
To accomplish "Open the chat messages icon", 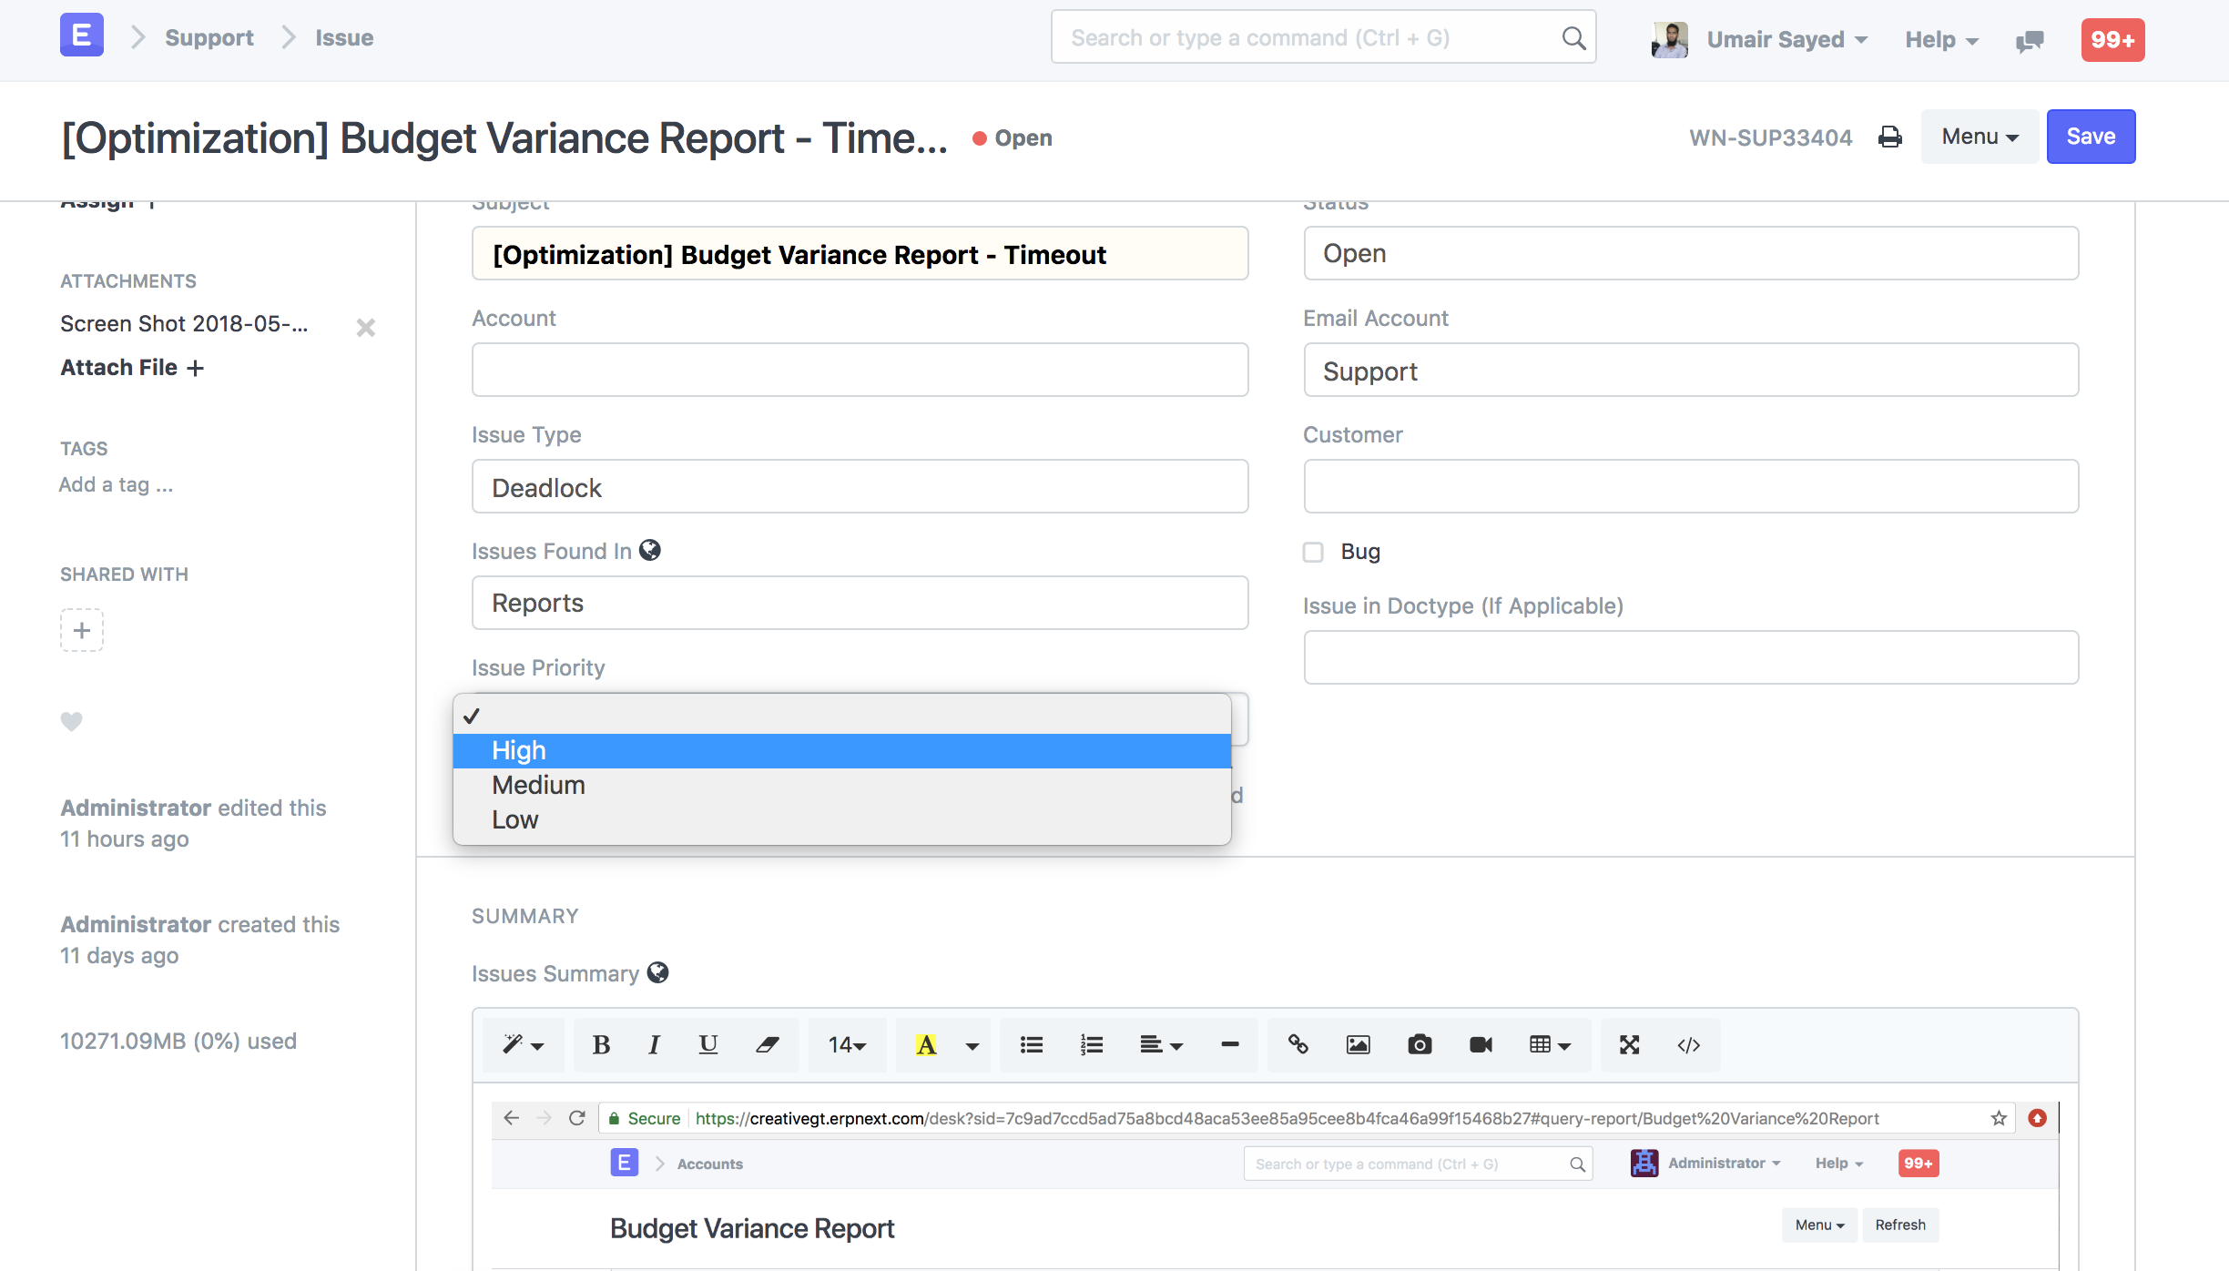I will [2030, 40].
